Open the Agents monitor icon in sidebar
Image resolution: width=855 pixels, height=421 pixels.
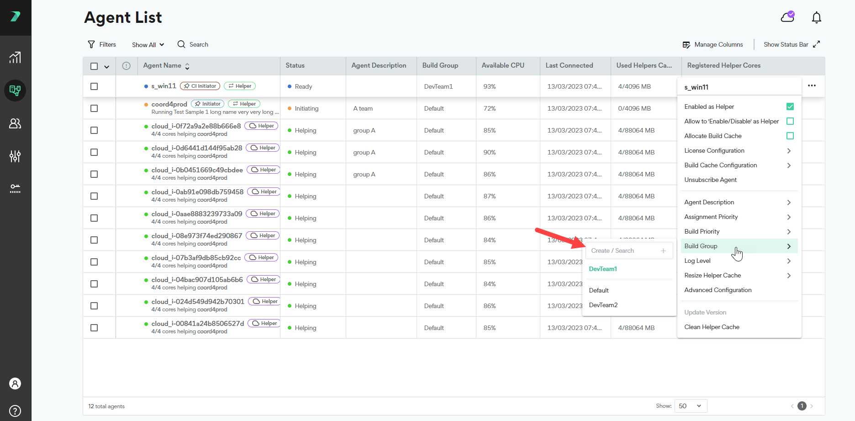click(x=15, y=91)
